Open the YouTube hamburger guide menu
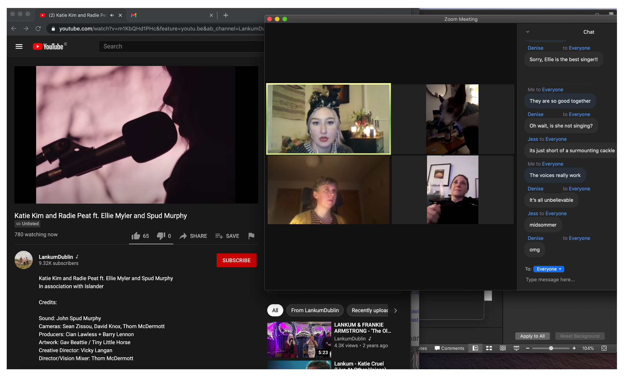 click(x=19, y=47)
